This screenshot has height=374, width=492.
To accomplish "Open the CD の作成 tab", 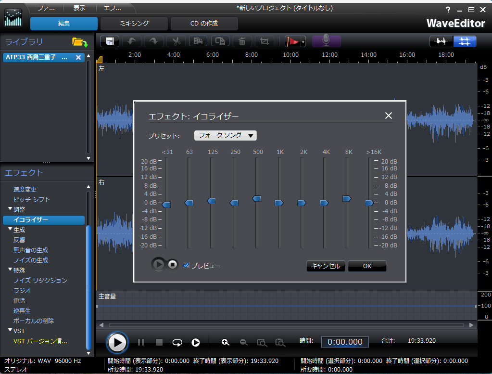I will coord(204,23).
